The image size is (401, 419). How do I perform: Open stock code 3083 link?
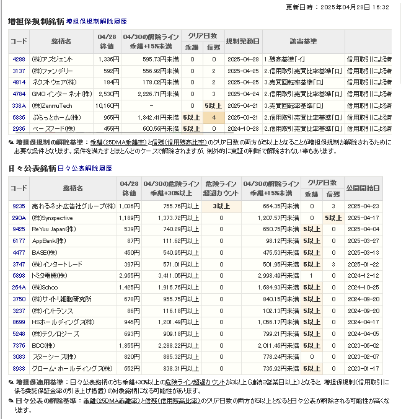click(x=19, y=357)
